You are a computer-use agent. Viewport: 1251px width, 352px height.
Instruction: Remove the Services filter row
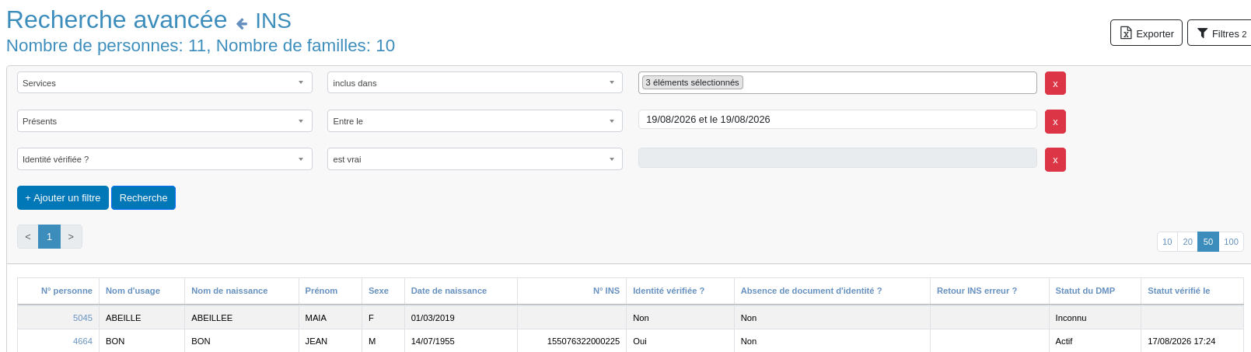pos(1055,83)
